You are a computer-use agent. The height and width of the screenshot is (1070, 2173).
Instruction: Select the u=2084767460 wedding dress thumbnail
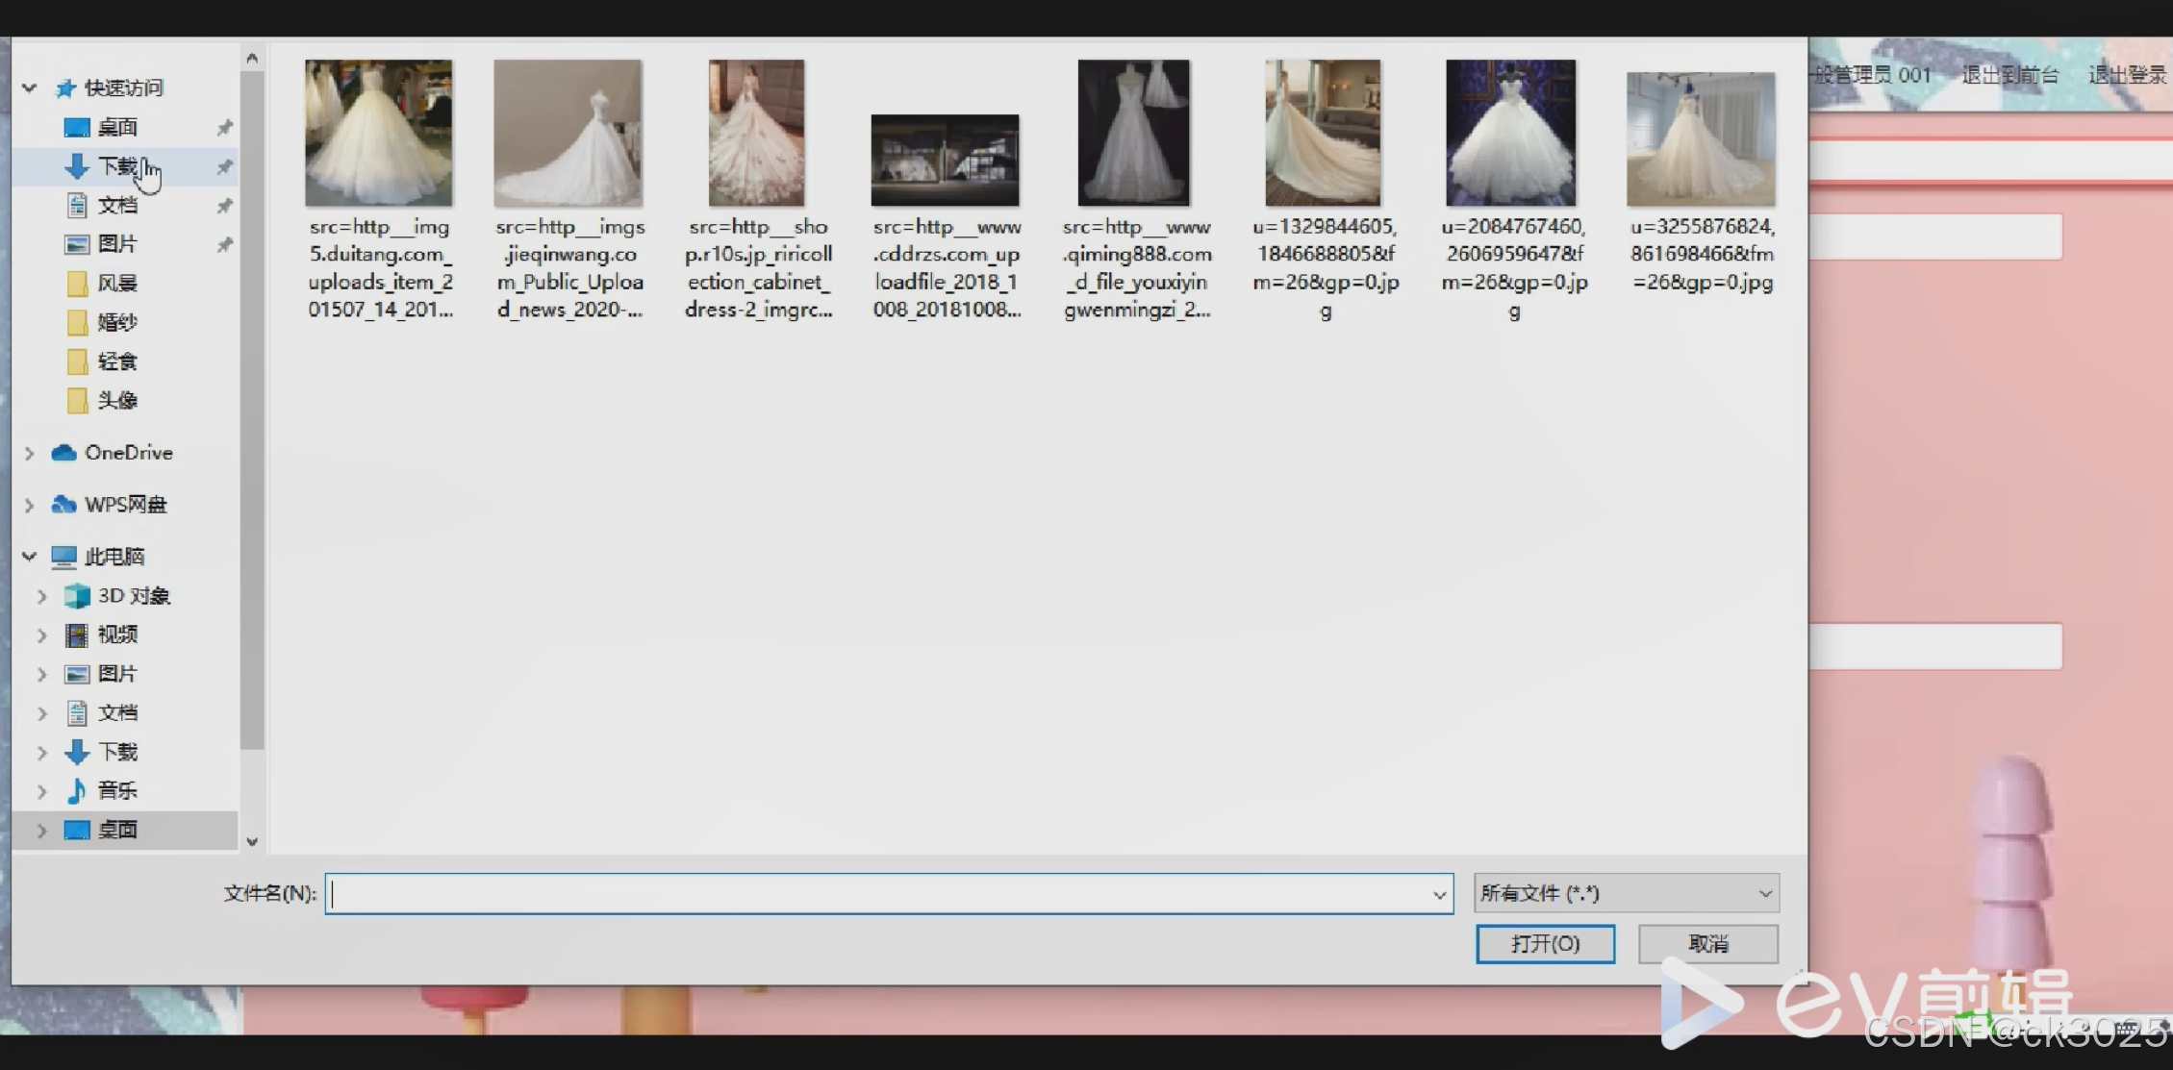click(1510, 133)
